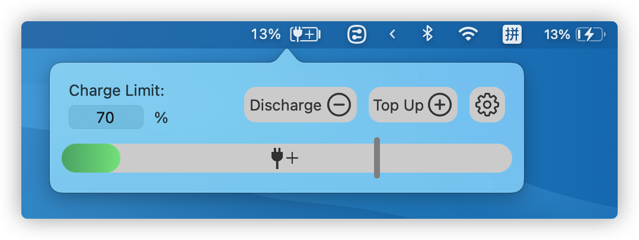Click the gray charge limit slider handle
Image resolution: width=639 pixels, height=240 pixels.
377,158
